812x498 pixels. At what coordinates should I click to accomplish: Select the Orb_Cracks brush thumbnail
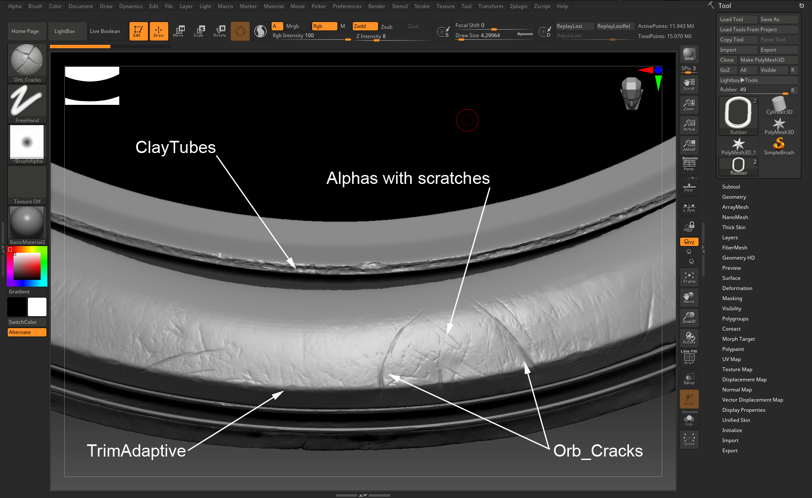(x=27, y=59)
